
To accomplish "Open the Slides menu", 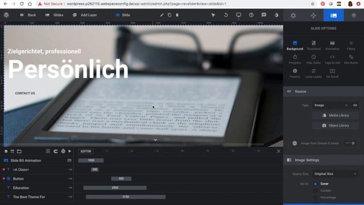I will pos(54,15).
